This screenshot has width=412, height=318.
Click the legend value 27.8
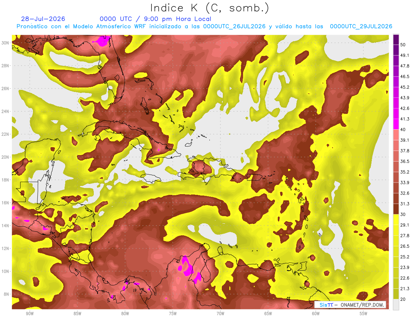[405, 235]
